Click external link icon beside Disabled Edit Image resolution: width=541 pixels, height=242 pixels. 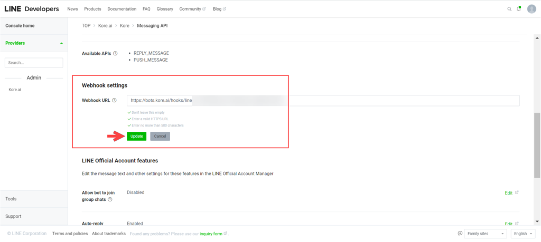pos(517,192)
